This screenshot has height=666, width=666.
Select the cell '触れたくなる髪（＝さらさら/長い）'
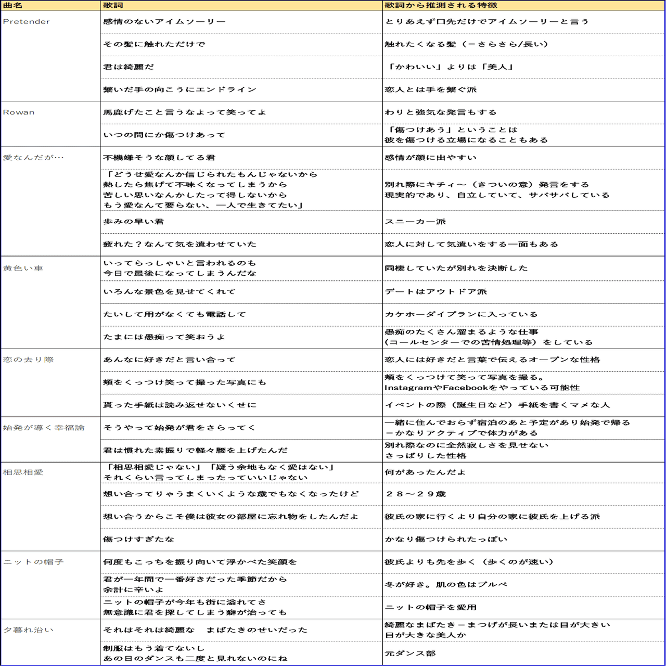[523, 44]
